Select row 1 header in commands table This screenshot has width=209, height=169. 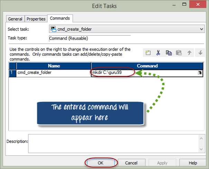(12, 73)
